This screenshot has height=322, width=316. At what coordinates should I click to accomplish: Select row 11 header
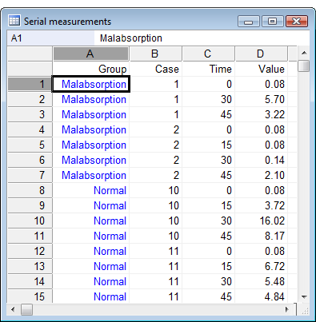click(x=30, y=236)
